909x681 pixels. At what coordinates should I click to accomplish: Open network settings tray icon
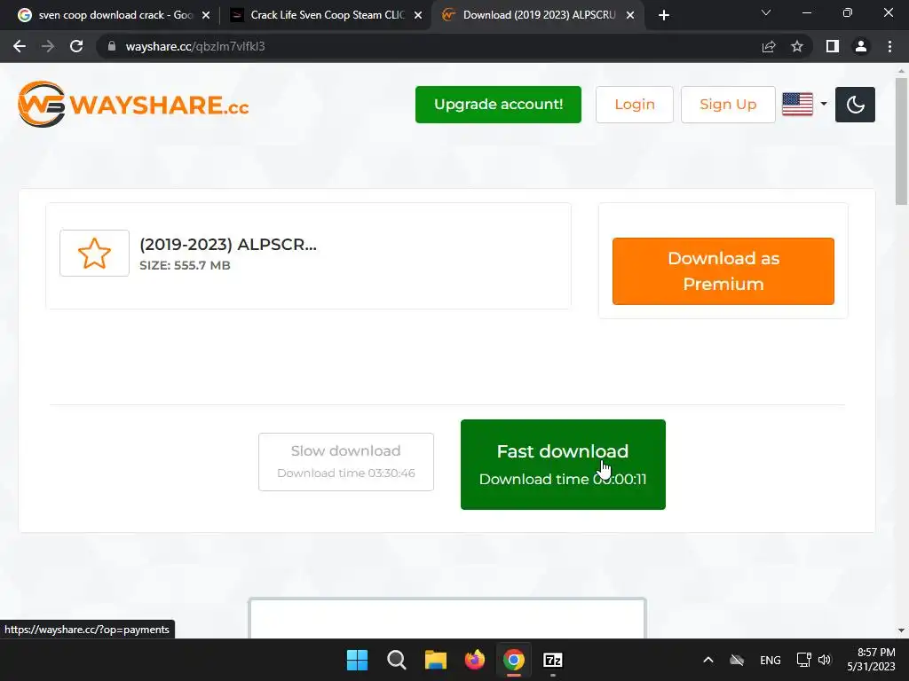803,660
